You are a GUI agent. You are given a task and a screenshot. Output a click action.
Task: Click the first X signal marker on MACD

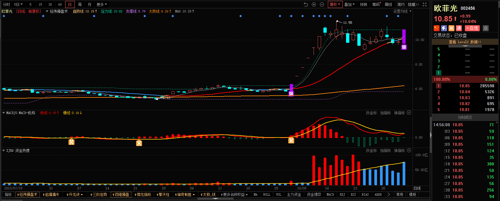pos(71,142)
